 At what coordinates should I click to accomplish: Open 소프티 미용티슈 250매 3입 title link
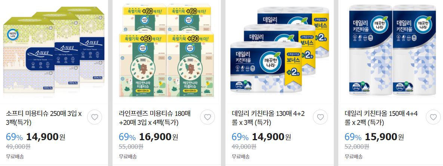tap(44, 118)
